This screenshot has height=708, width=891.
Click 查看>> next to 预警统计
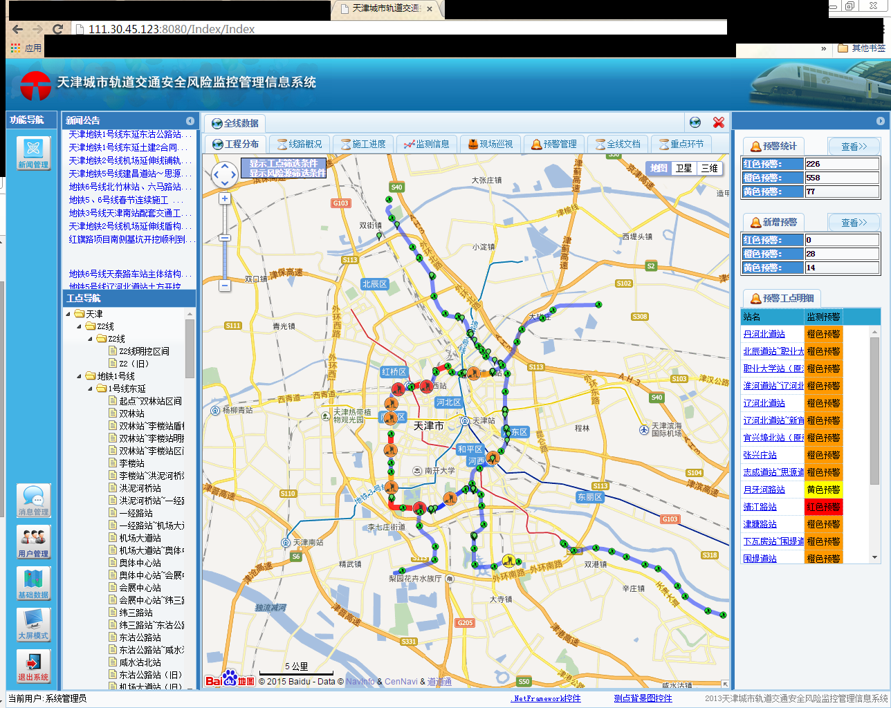(x=854, y=147)
